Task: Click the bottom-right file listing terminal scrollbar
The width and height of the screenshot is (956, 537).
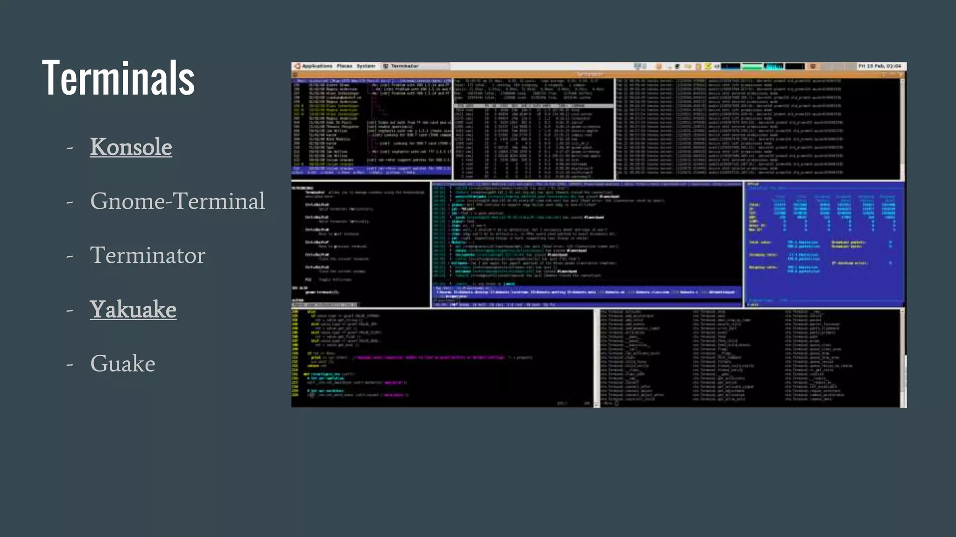Action: pyautogui.click(x=903, y=358)
